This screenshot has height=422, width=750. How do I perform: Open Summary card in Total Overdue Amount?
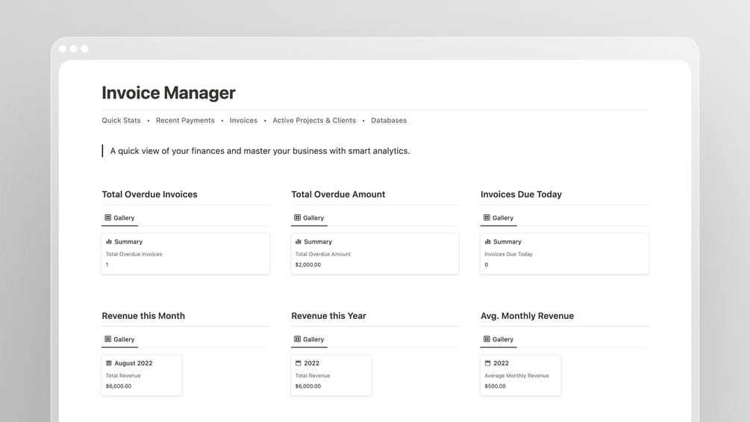(x=375, y=254)
